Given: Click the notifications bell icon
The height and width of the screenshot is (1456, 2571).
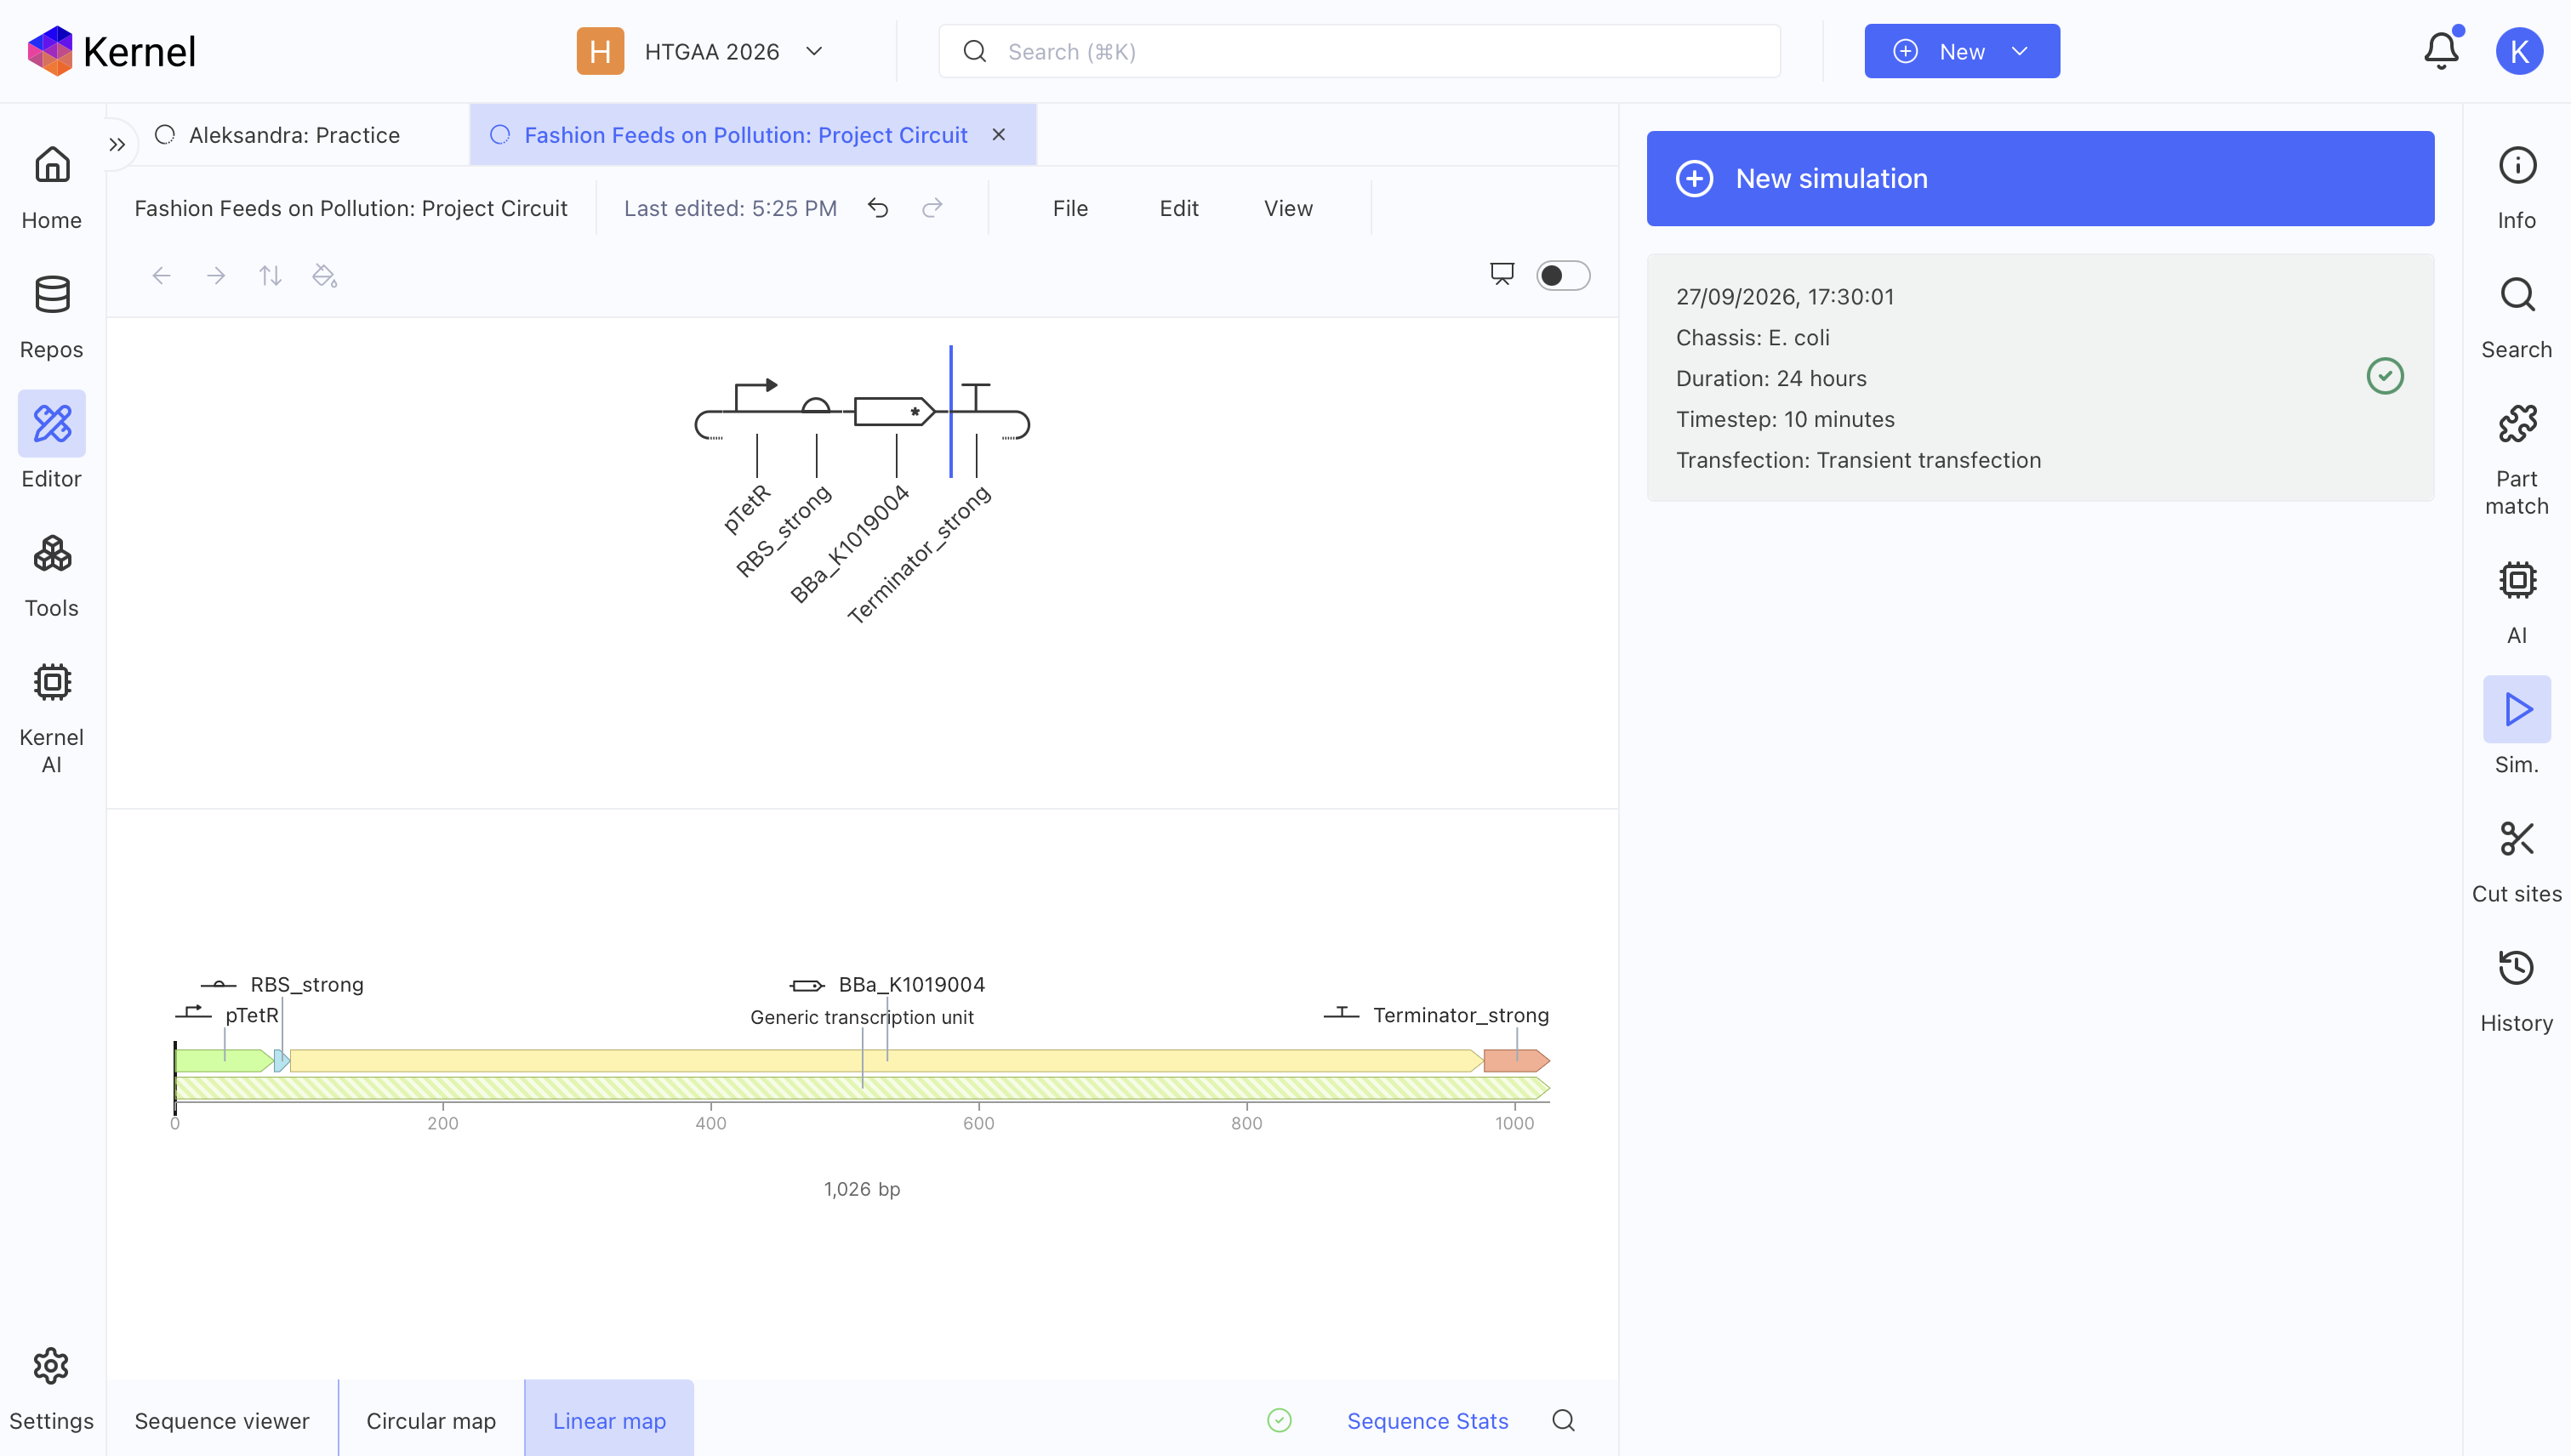Looking at the screenshot, I should click(x=2441, y=51).
